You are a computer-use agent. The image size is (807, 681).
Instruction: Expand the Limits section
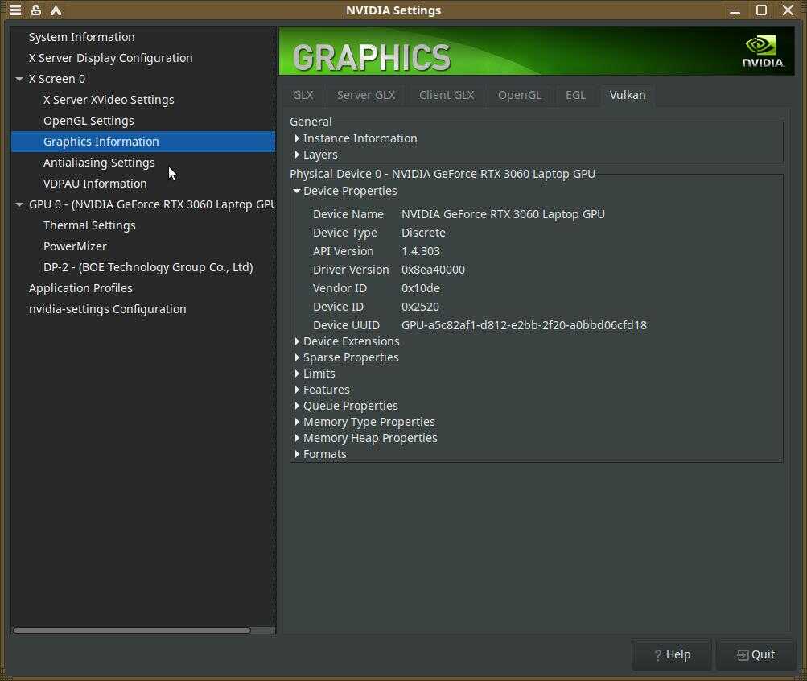coord(297,374)
